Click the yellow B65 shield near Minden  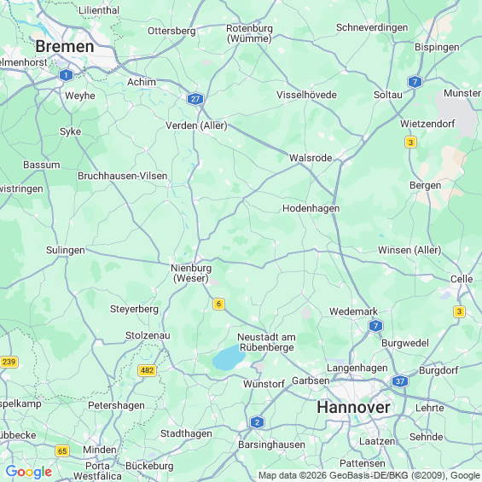click(x=62, y=451)
